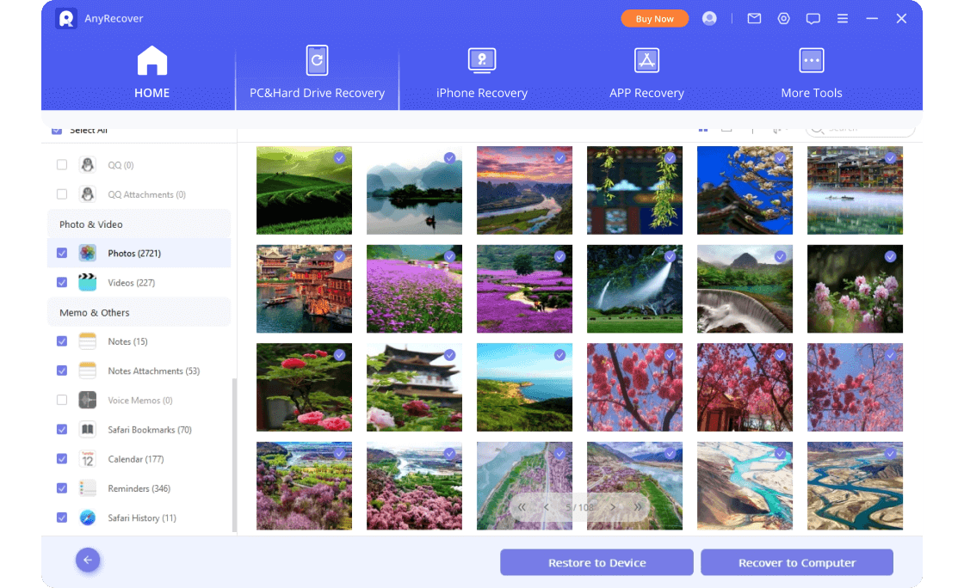Viewport: 964px width, 588px height.
Task: Open the hamburger menu in title bar
Action: [x=843, y=18]
